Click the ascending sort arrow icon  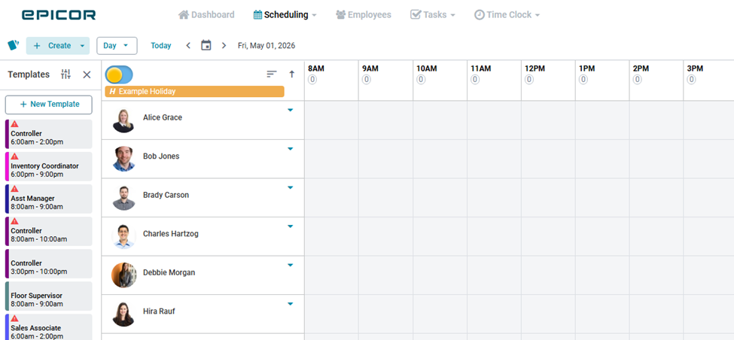[x=292, y=74]
